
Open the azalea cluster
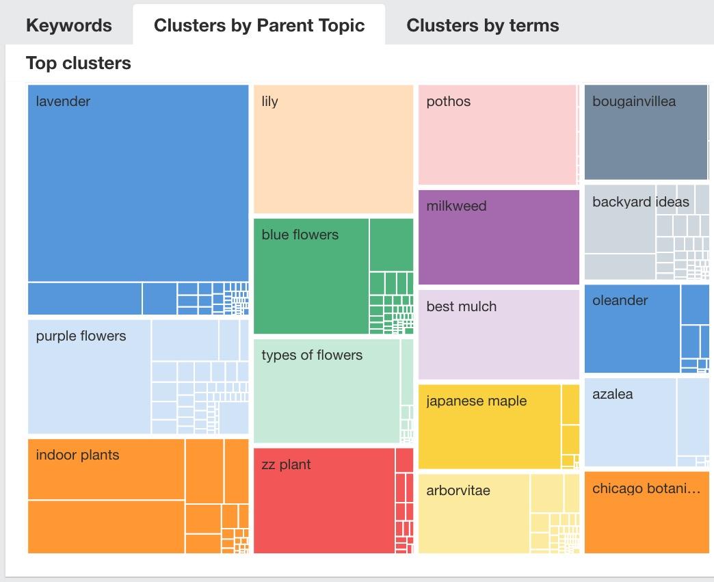[626, 421]
